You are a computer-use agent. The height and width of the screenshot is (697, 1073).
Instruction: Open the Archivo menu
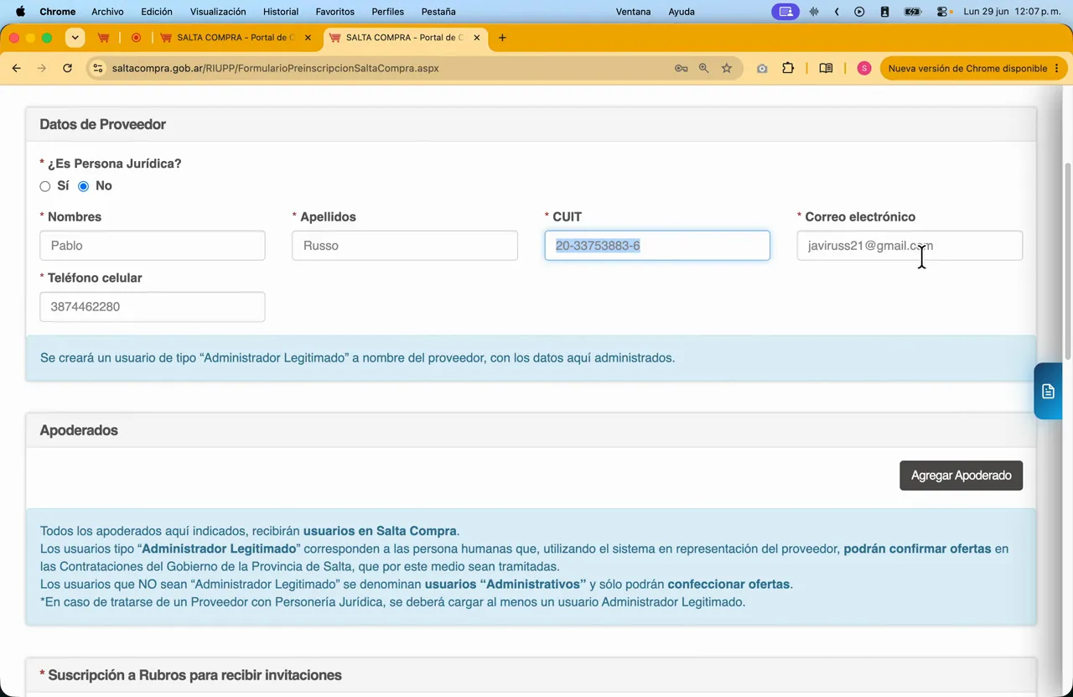107,12
